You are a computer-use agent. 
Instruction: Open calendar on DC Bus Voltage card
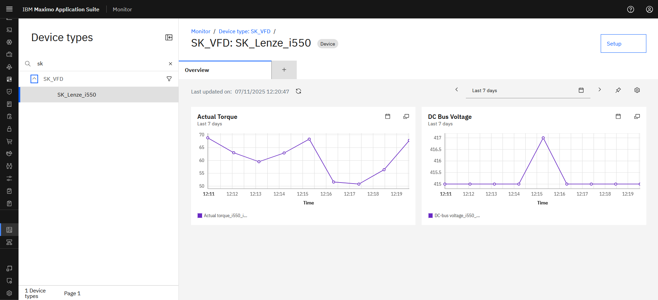click(x=618, y=116)
